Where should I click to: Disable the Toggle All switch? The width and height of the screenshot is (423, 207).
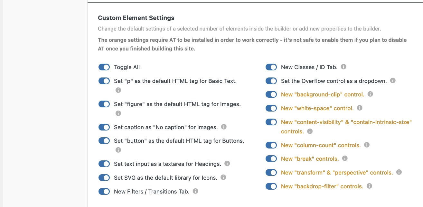point(104,67)
